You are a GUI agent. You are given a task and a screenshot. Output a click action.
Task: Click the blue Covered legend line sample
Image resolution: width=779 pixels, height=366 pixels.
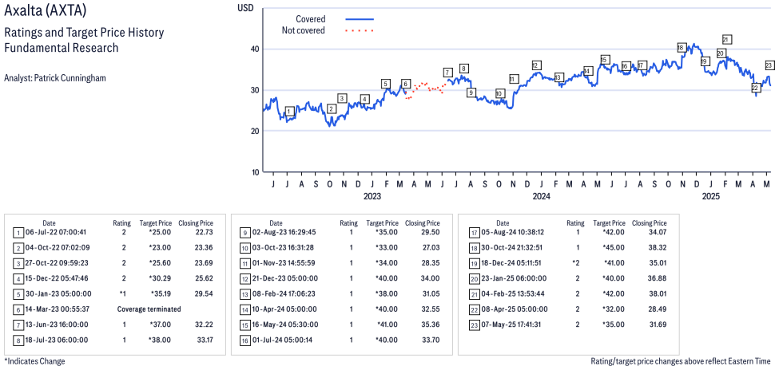pyautogui.click(x=360, y=19)
